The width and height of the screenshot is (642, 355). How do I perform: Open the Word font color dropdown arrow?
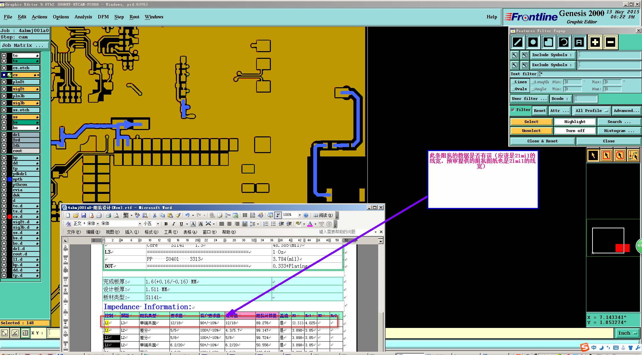pyautogui.click(x=315, y=224)
